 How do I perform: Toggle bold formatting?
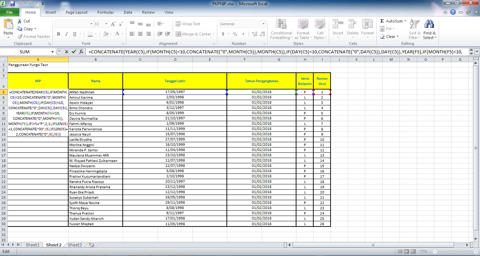pos(58,34)
